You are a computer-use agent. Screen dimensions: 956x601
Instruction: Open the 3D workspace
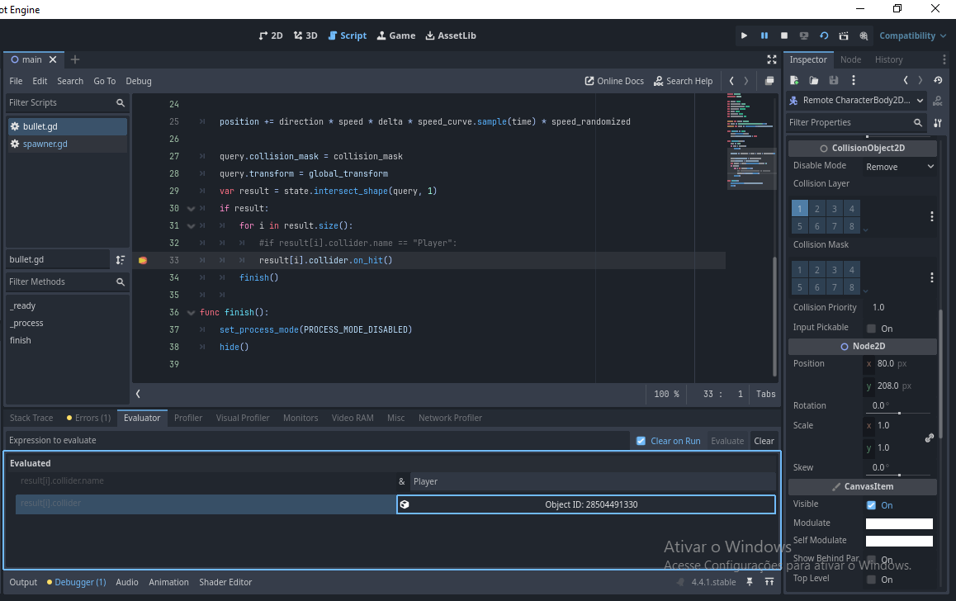tap(305, 36)
